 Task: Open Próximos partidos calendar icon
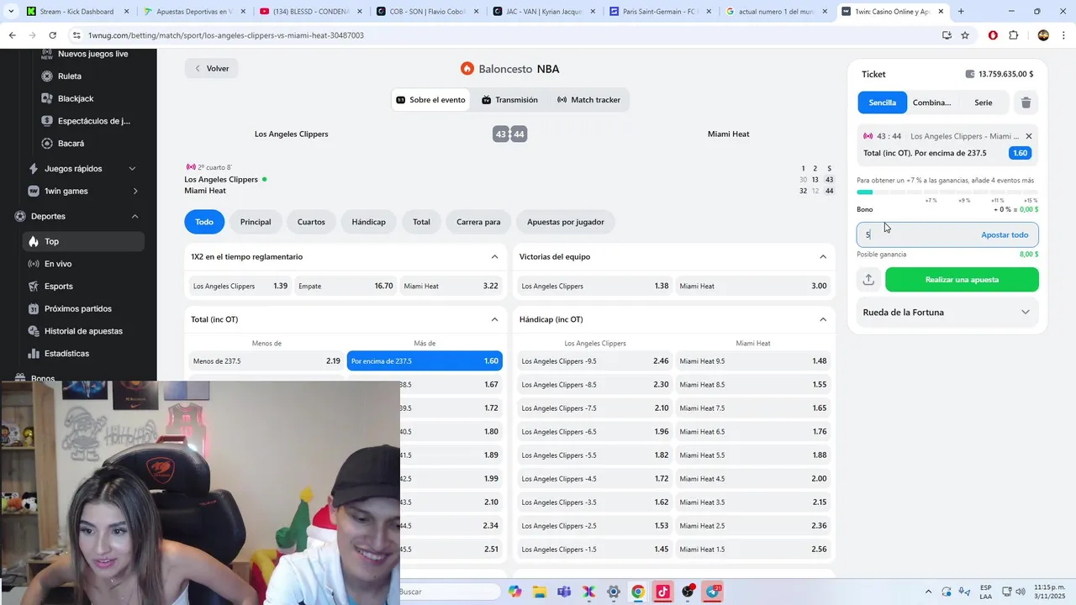click(x=34, y=308)
